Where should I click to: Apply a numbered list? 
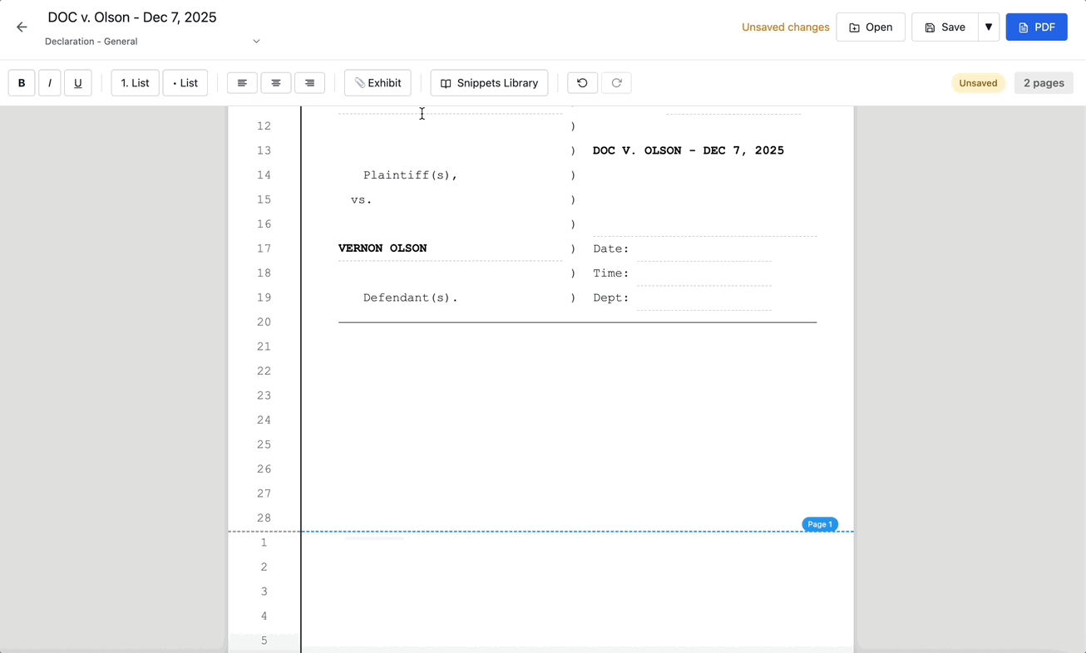pyautogui.click(x=135, y=82)
